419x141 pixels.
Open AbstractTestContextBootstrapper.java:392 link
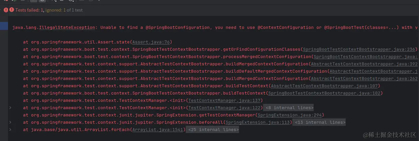coord(364,64)
